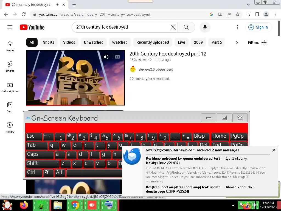Dismiss the Thunderbird new messages notification

click(x=274, y=150)
